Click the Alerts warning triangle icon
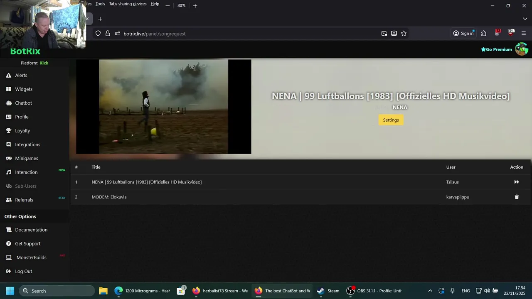Image resolution: width=532 pixels, height=299 pixels. click(x=8, y=75)
